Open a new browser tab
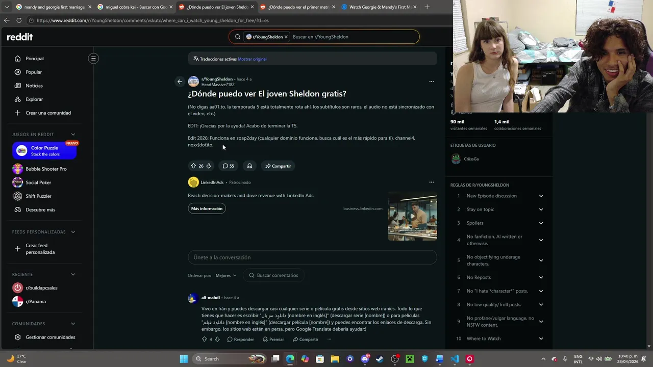The width and height of the screenshot is (653, 367). [427, 7]
